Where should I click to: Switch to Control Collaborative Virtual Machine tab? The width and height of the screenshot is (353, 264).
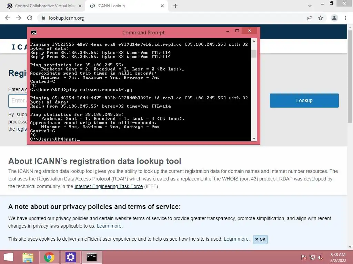(43, 6)
